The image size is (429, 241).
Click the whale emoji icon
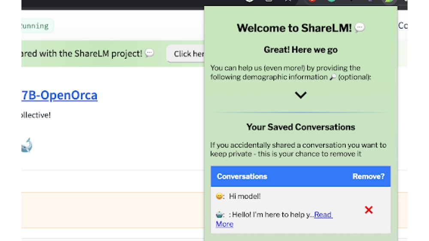click(27, 145)
